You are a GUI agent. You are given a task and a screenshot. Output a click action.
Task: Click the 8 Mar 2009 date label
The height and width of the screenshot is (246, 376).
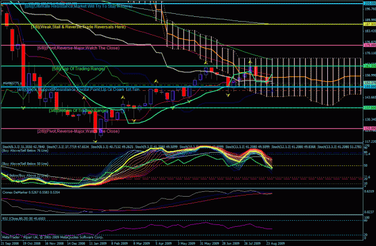142,244
